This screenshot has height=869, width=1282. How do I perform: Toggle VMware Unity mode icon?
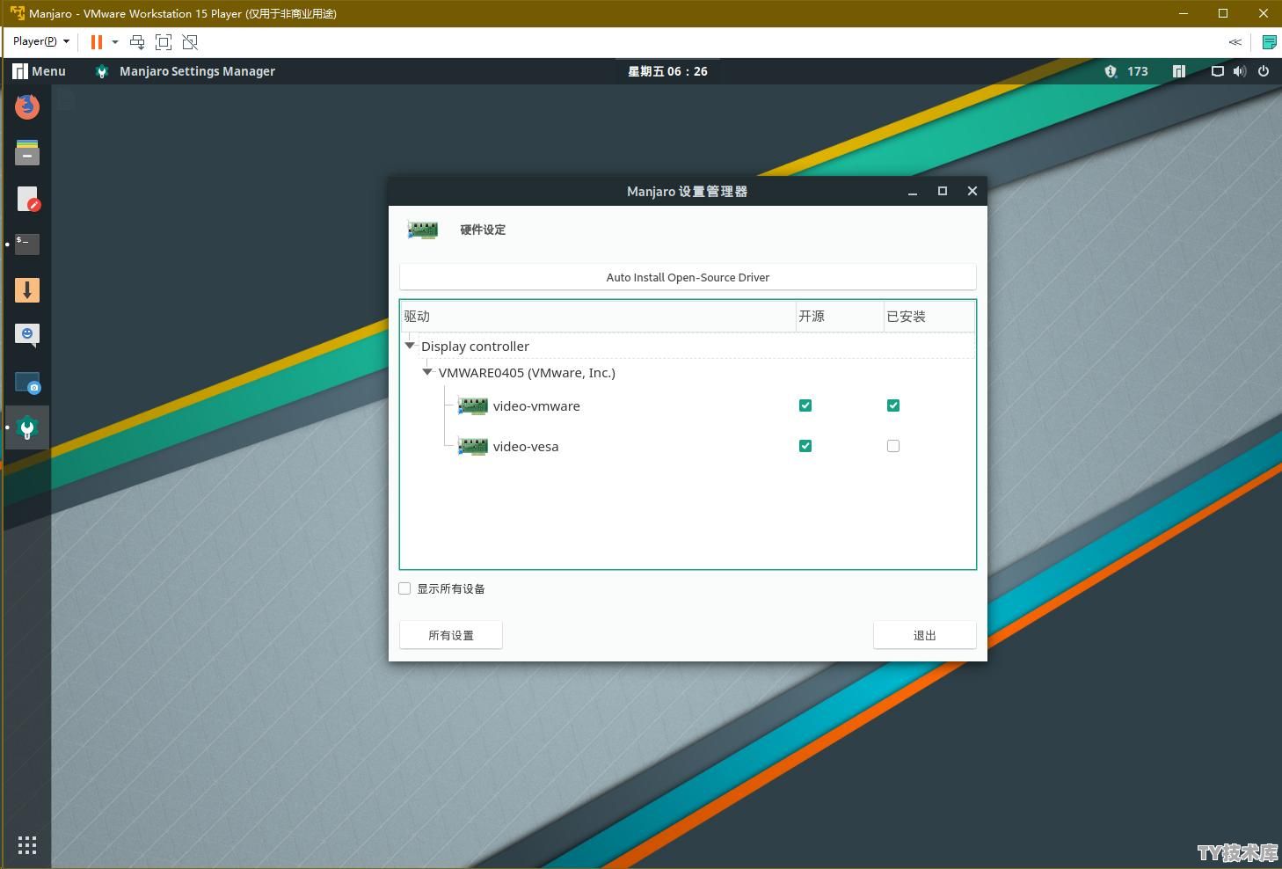(190, 41)
